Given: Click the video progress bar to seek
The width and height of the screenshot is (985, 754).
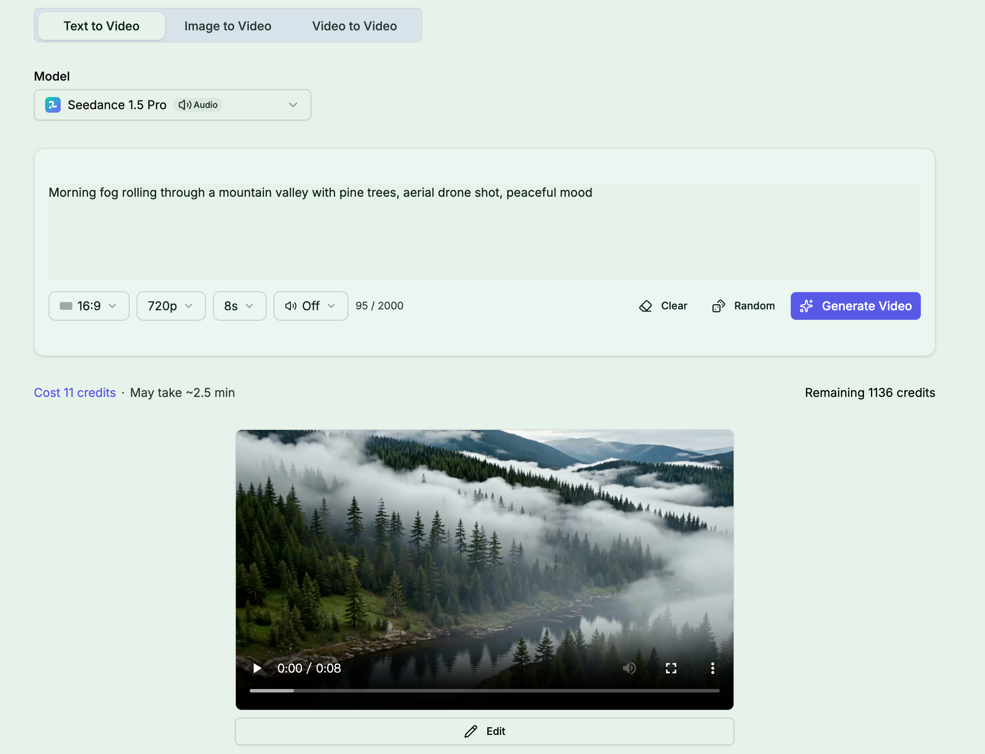Looking at the screenshot, I should click(x=484, y=691).
